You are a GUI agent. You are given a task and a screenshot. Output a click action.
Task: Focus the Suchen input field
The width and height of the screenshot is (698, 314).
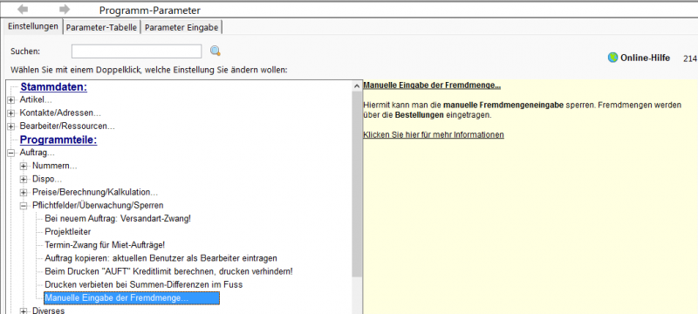pos(136,51)
